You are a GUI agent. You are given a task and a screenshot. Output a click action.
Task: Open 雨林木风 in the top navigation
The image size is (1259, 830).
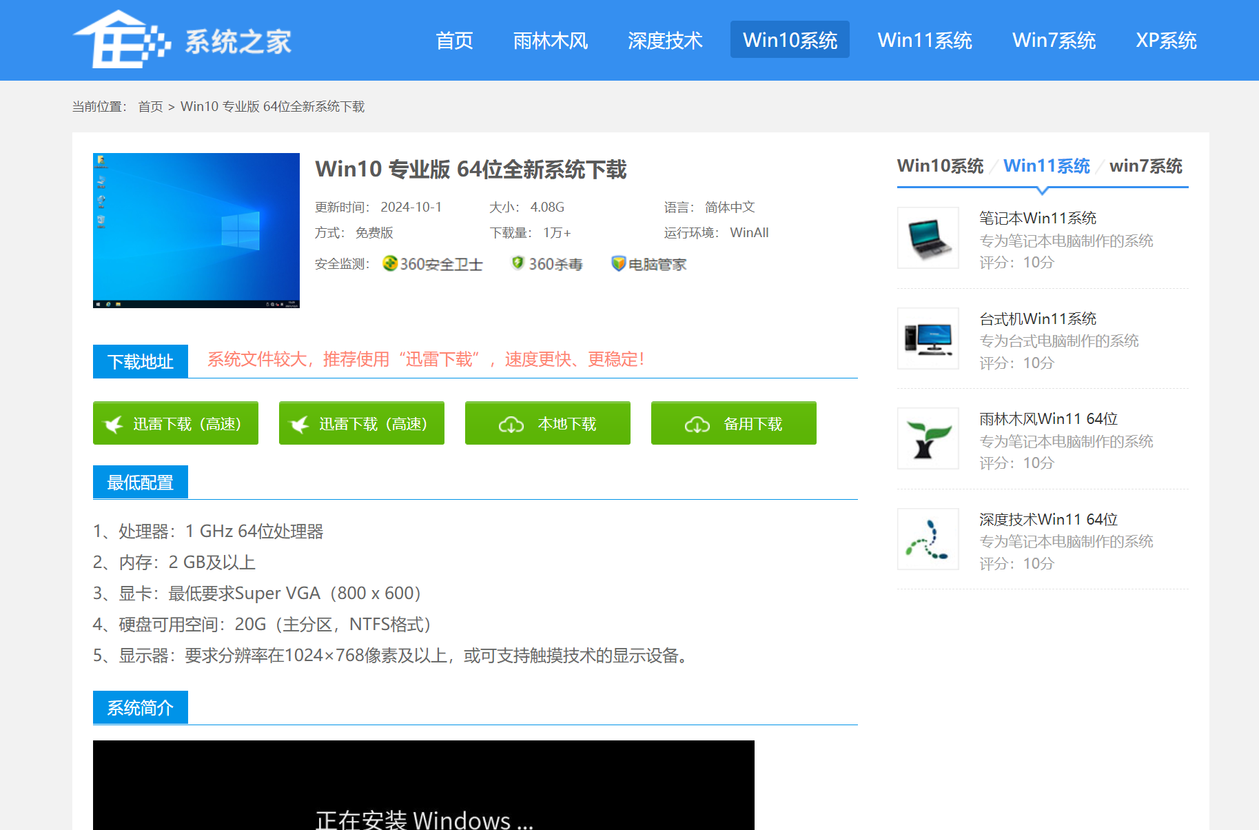coord(551,40)
